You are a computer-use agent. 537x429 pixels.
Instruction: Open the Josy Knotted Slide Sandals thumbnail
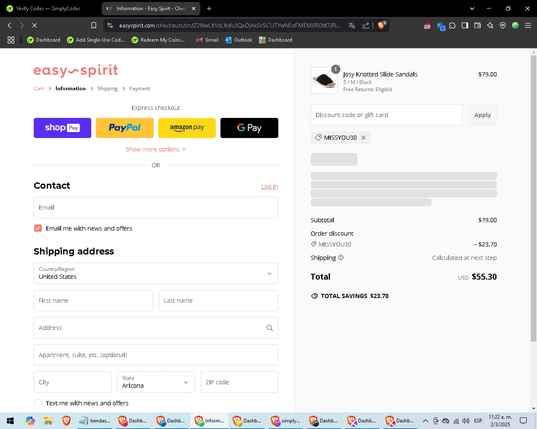click(x=324, y=81)
